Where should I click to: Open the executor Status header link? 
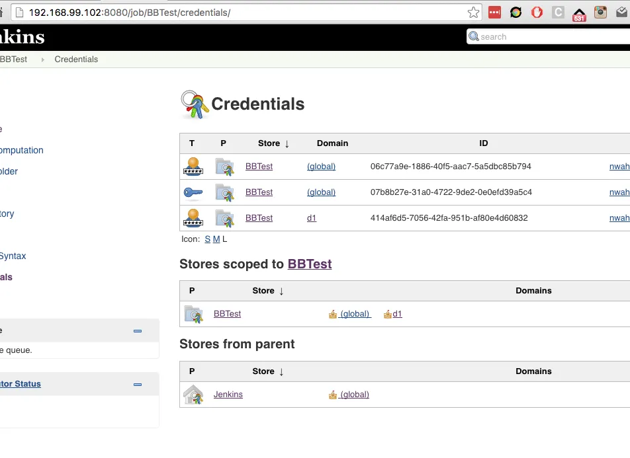[20, 384]
